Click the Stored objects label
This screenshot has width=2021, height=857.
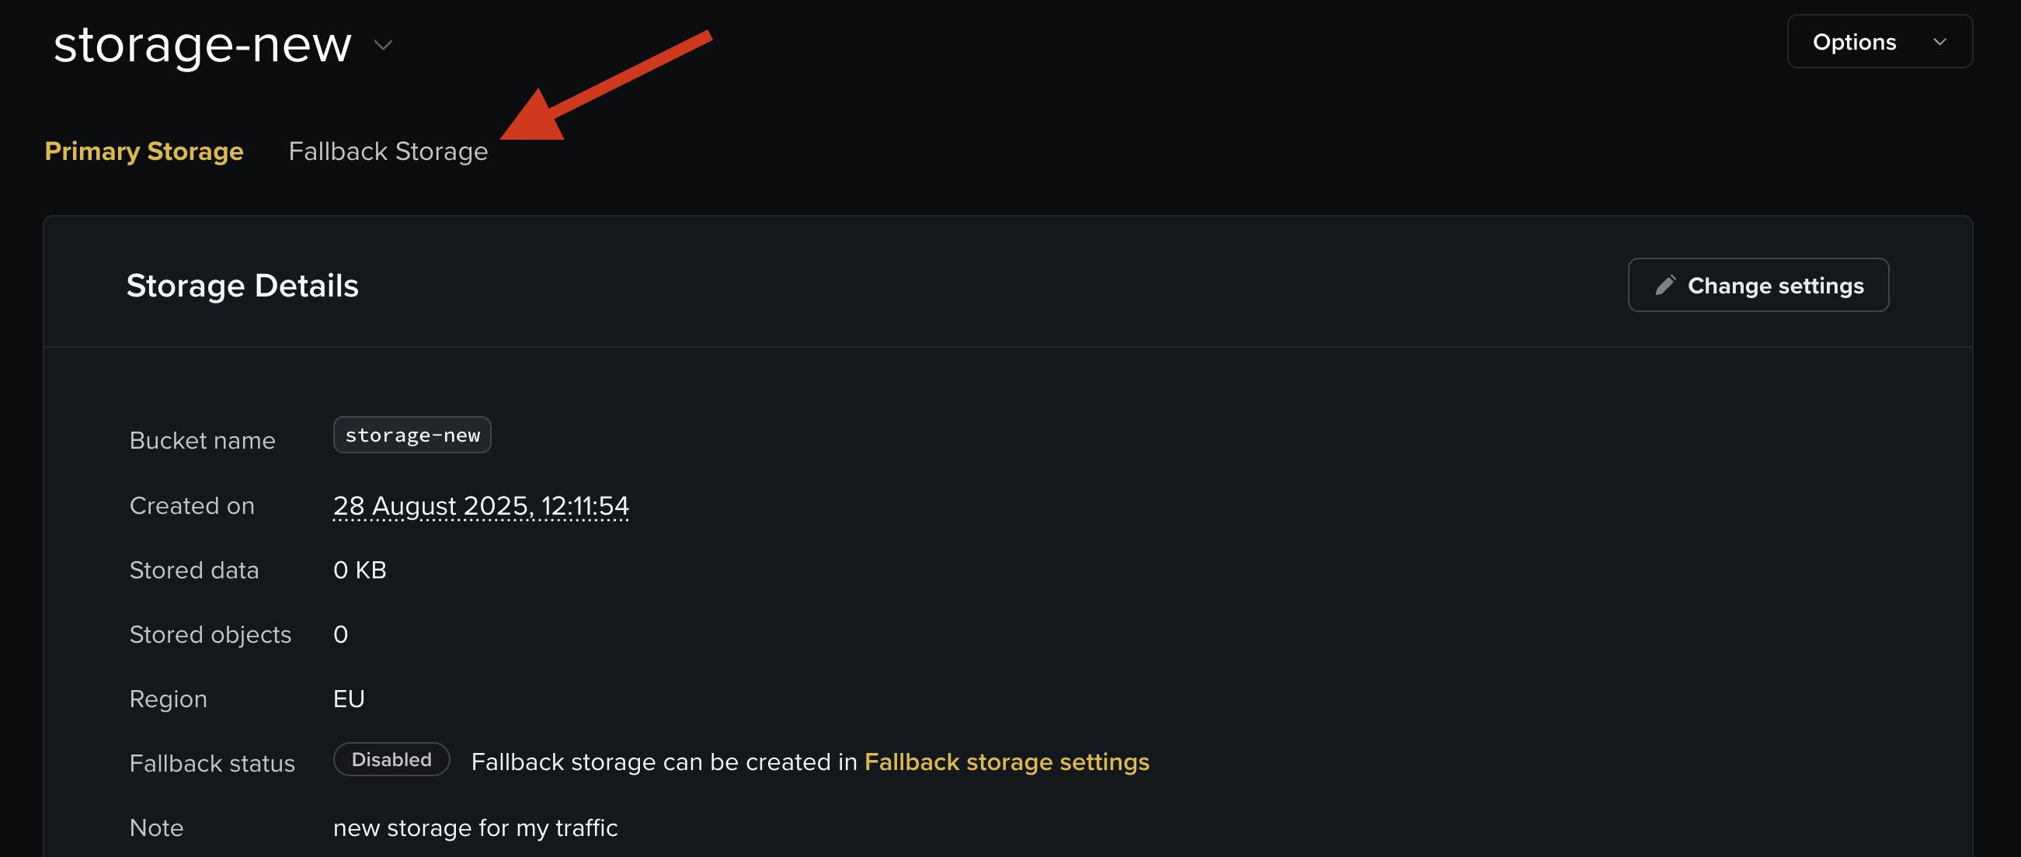click(x=210, y=634)
